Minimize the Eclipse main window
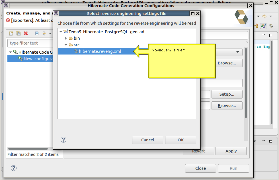Image resolution: width=279 pixels, height=180 pixels. click(x=266, y=3)
